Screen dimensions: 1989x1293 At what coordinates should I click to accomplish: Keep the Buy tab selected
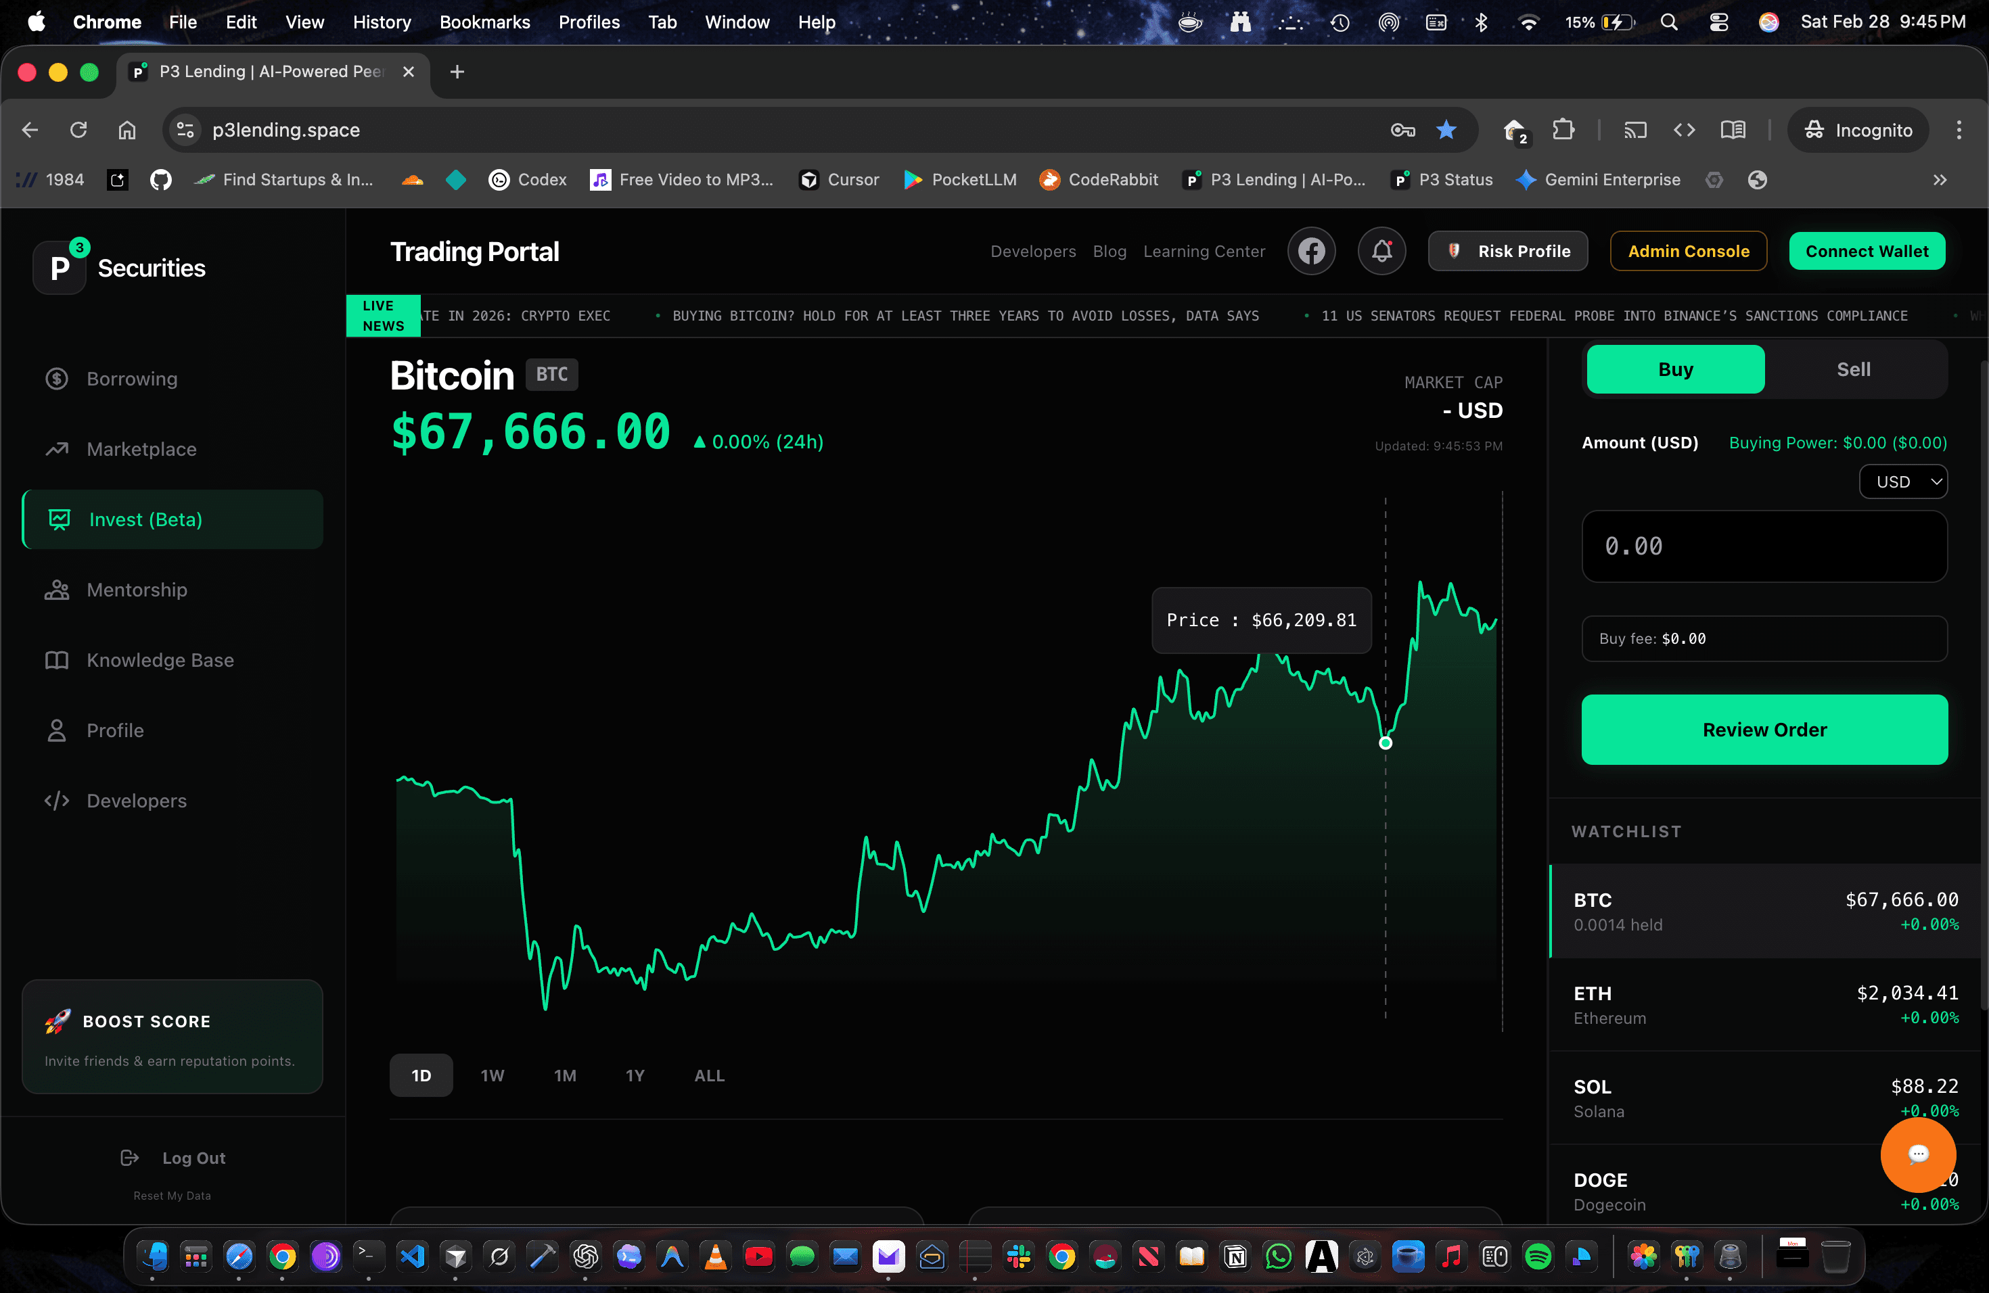pyautogui.click(x=1676, y=369)
